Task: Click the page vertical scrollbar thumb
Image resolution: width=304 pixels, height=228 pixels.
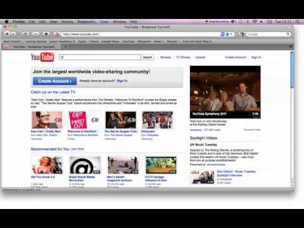Action: point(292,70)
